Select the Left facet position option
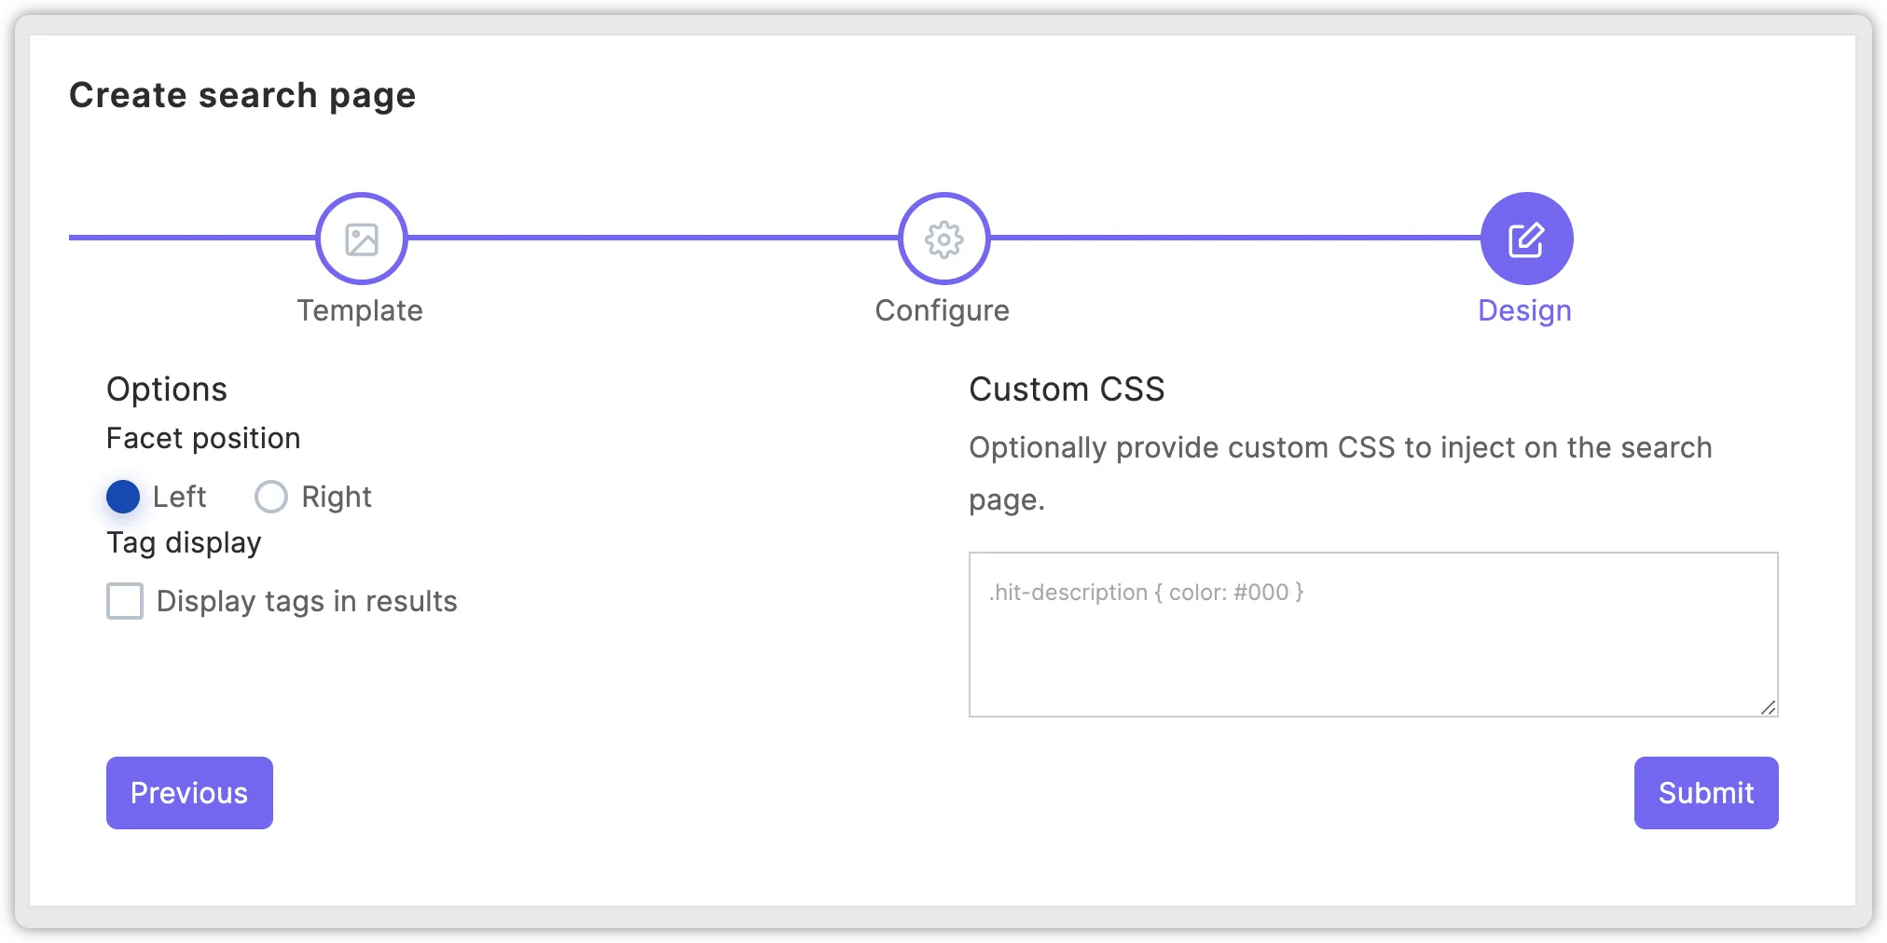This screenshot has width=1887, height=943. pyautogui.click(x=122, y=497)
